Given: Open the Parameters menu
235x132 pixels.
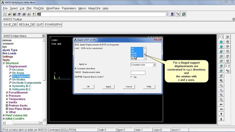Looking at the screenshot, I should tap(69, 8).
